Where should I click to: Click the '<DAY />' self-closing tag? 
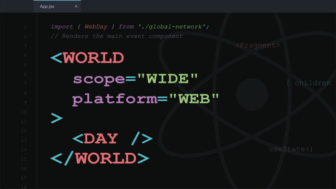click(x=113, y=139)
